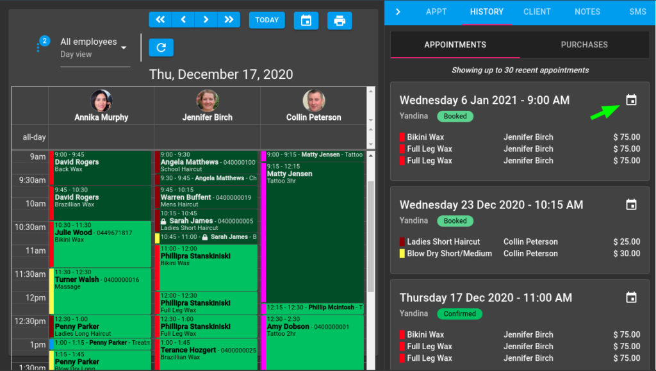Jump forward with the double-right arrow button
Screen dimensions: 656x371
coord(229,20)
